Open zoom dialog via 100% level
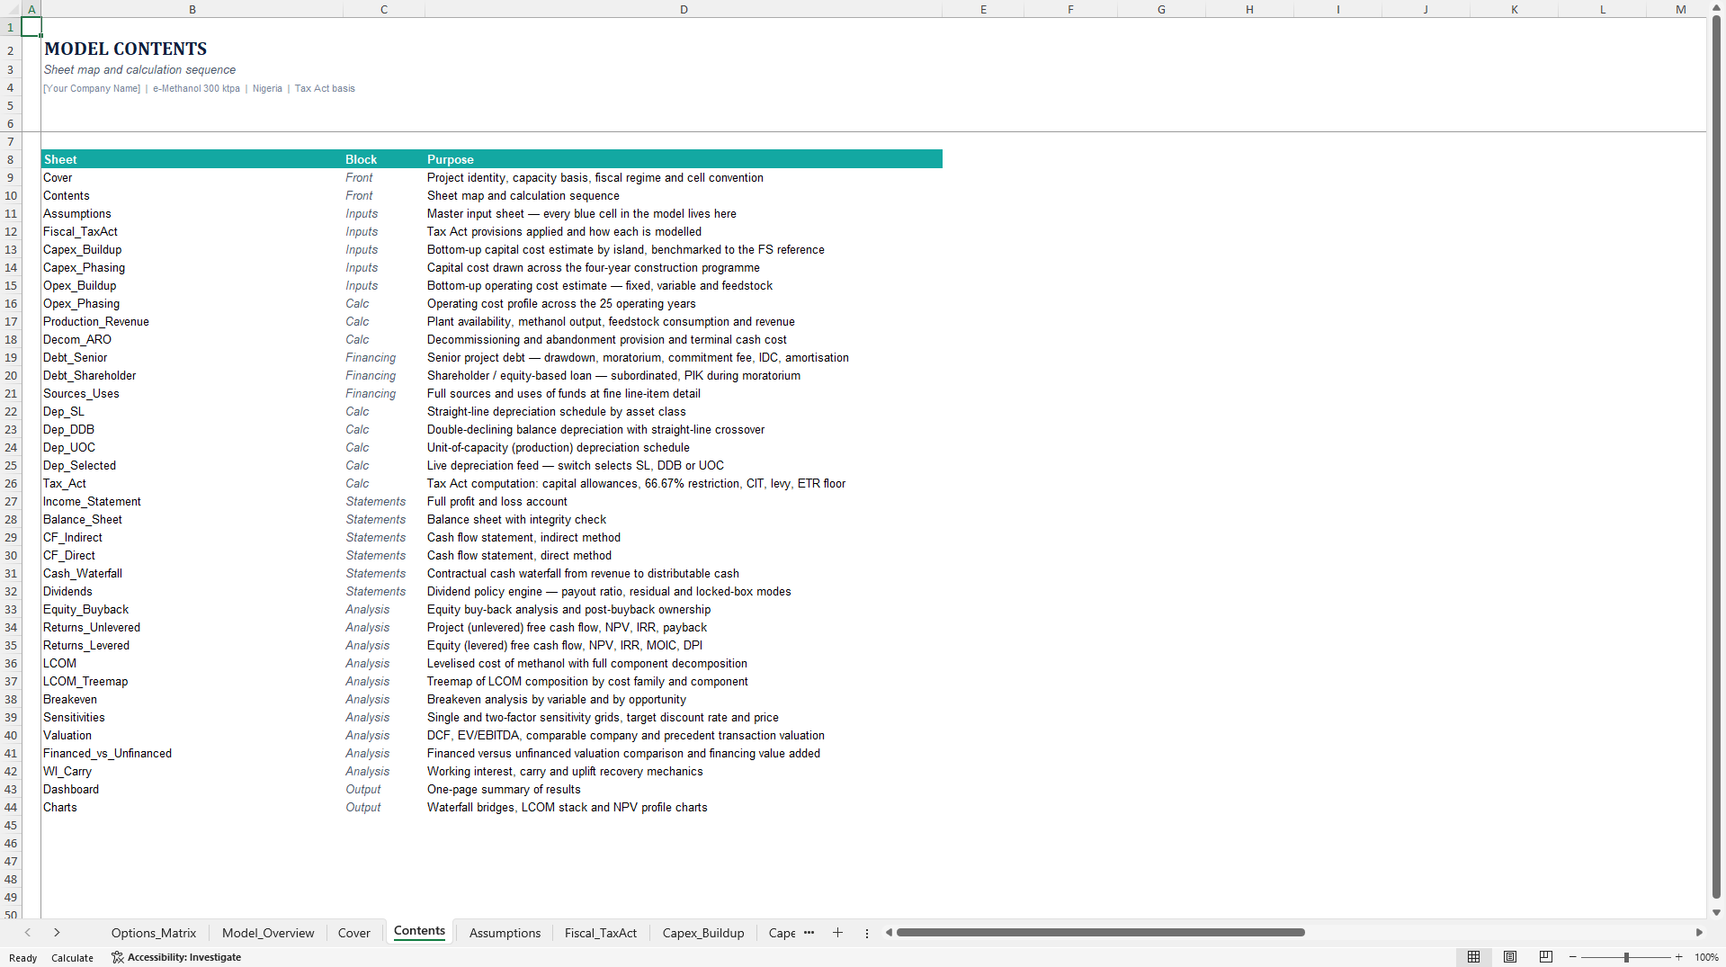The width and height of the screenshot is (1726, 967). 1706,957
